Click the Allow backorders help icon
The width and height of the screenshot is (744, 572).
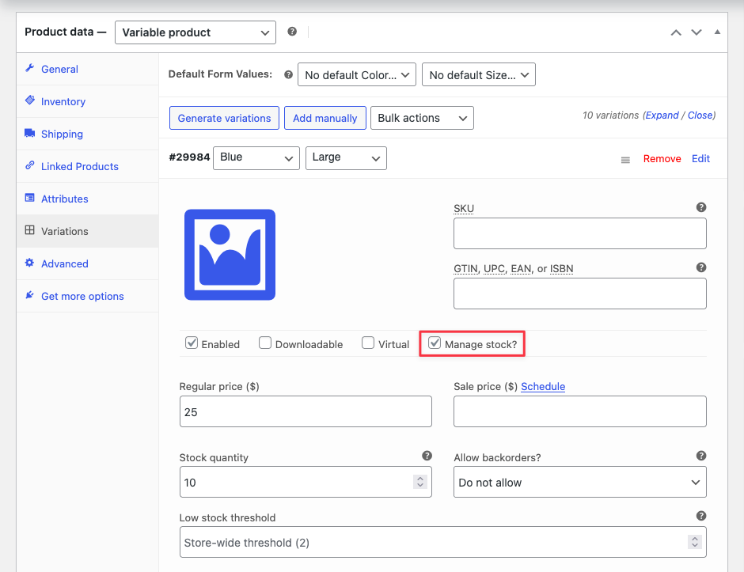[700, 456]
